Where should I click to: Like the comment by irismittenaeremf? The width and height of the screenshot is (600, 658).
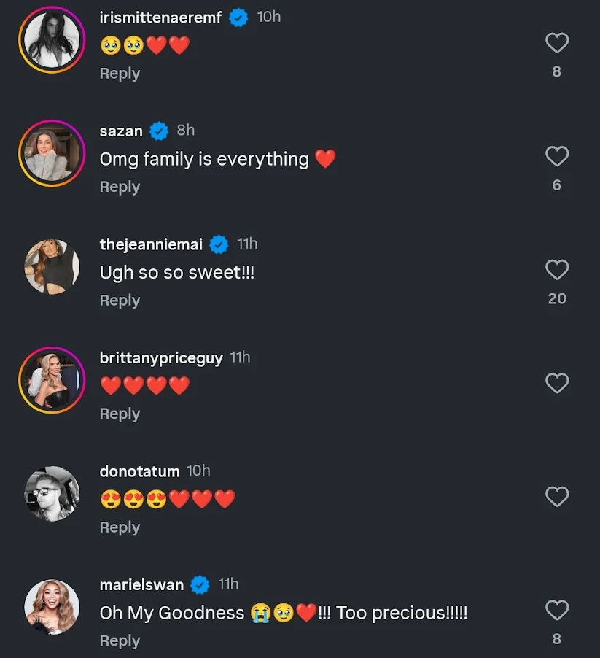557,43
